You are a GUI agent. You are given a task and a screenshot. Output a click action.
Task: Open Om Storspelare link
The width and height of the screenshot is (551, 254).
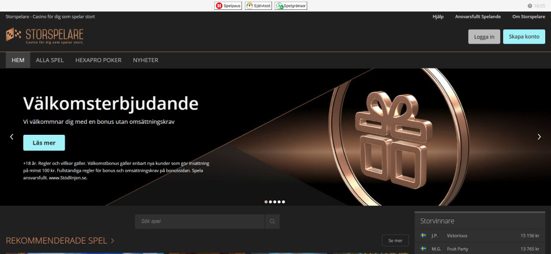(528, 17)
